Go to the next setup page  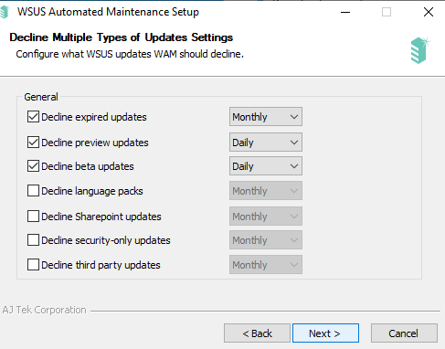pos(325,333)
